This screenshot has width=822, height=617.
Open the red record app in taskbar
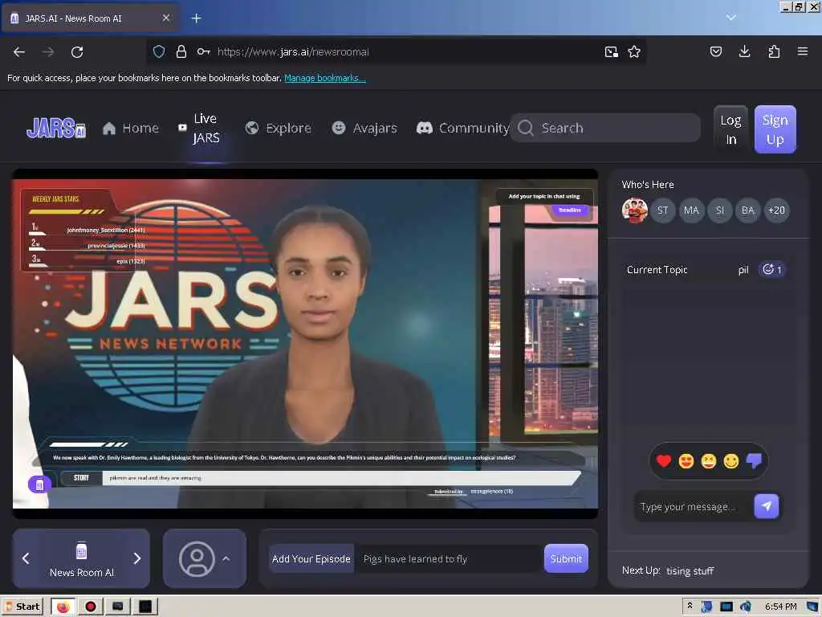pos(91,607)
